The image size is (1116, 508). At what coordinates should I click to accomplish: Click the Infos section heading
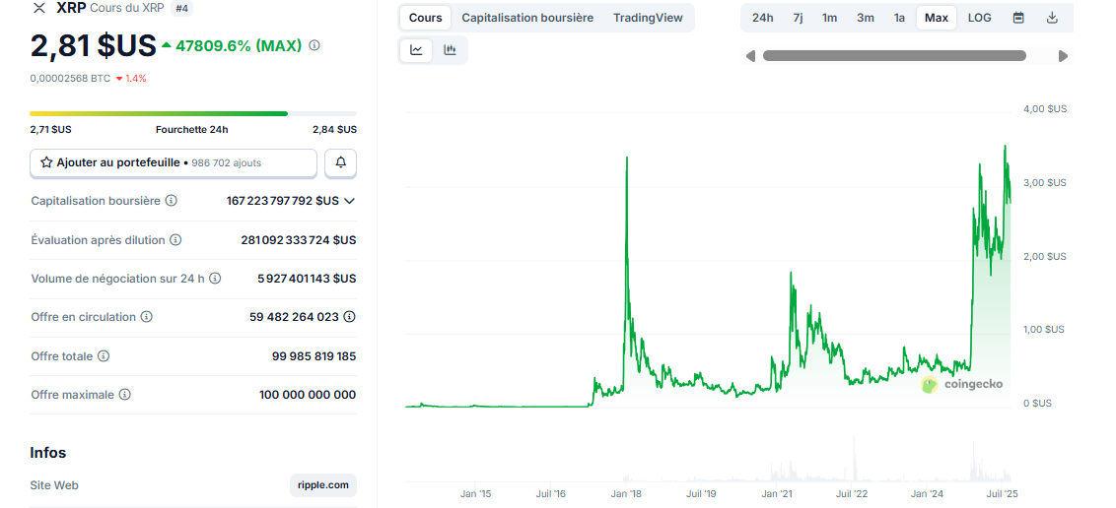click(x=48, y=453)
